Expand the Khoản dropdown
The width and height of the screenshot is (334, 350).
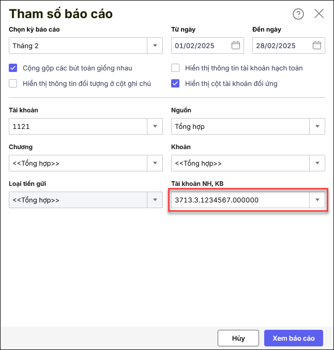[317, 163]
